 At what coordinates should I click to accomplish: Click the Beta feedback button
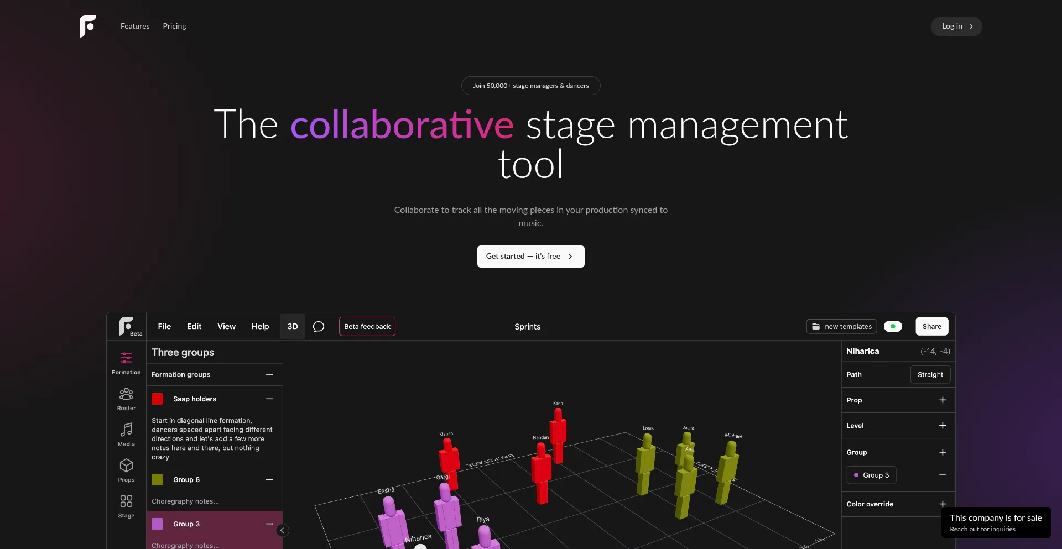[367, 327]
